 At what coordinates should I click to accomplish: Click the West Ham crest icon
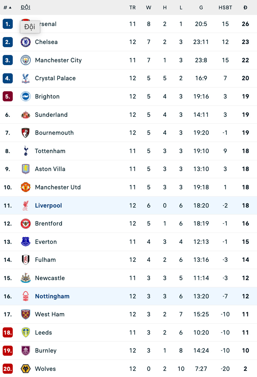(x=25, y=314)
